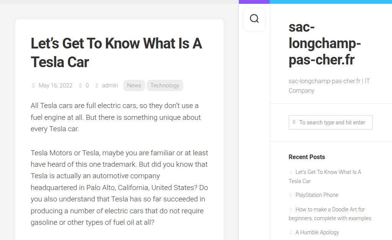Click the bullet icon before A Humble Apology
392x240 pixels.
click(291, 233)
